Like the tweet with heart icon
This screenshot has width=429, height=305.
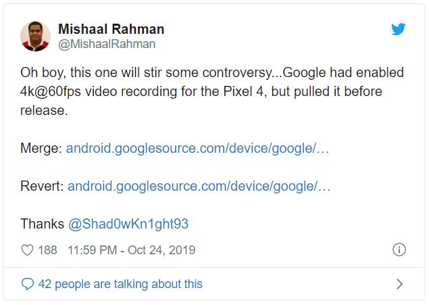coord(27,250)
